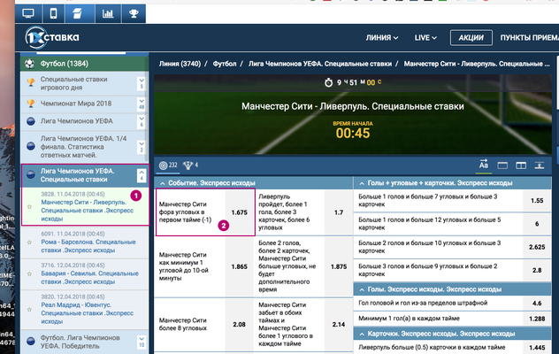This screenshot has height=354, width=559.
Task: Click the trophy icon labeled 4
Action: tap(188, 165)
